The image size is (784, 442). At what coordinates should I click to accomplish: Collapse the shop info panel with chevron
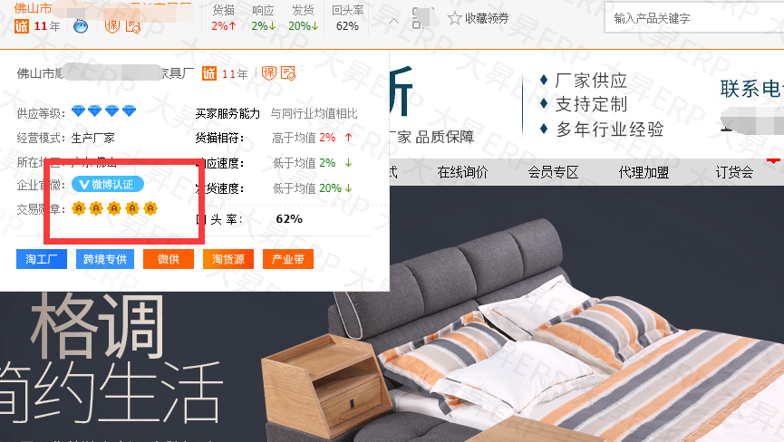click(x=393, y=22)
